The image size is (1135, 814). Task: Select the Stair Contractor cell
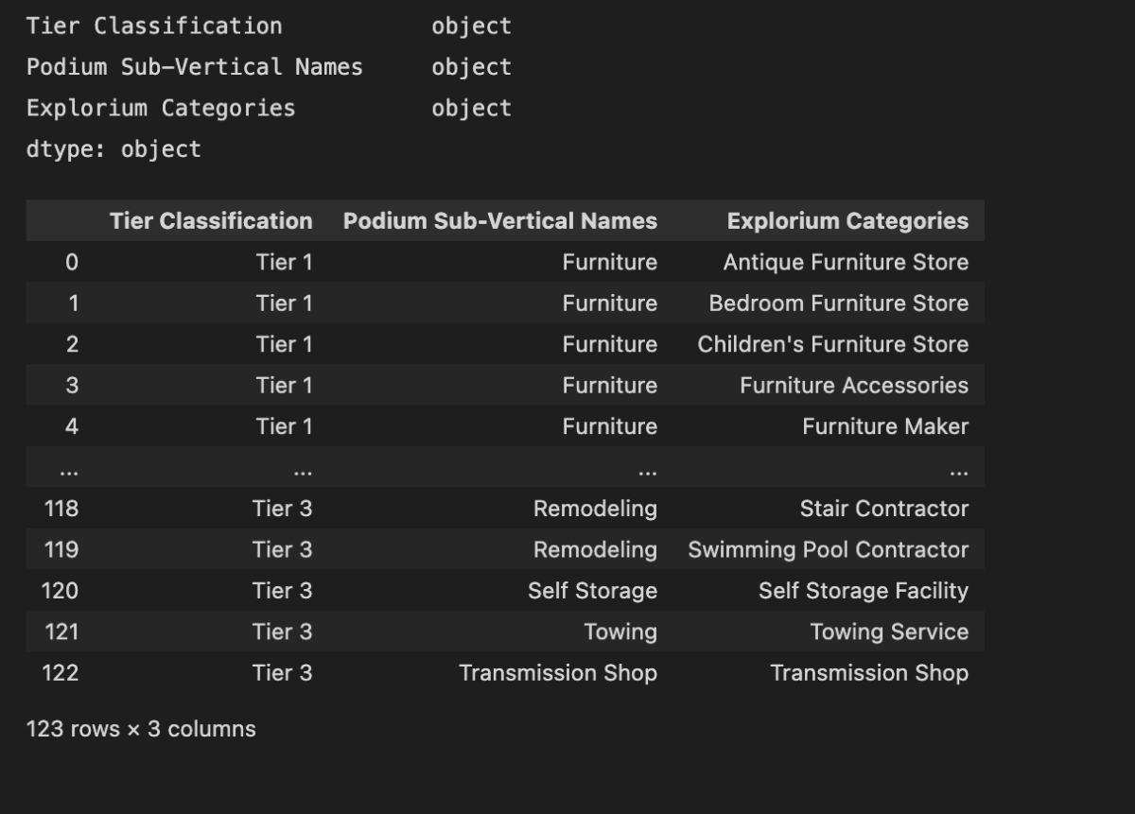coord(883,509)
